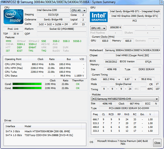The height and width of the screenshot is (149, 164).
Task: Click the BIOS Version field 07QA
Action: 148,62
